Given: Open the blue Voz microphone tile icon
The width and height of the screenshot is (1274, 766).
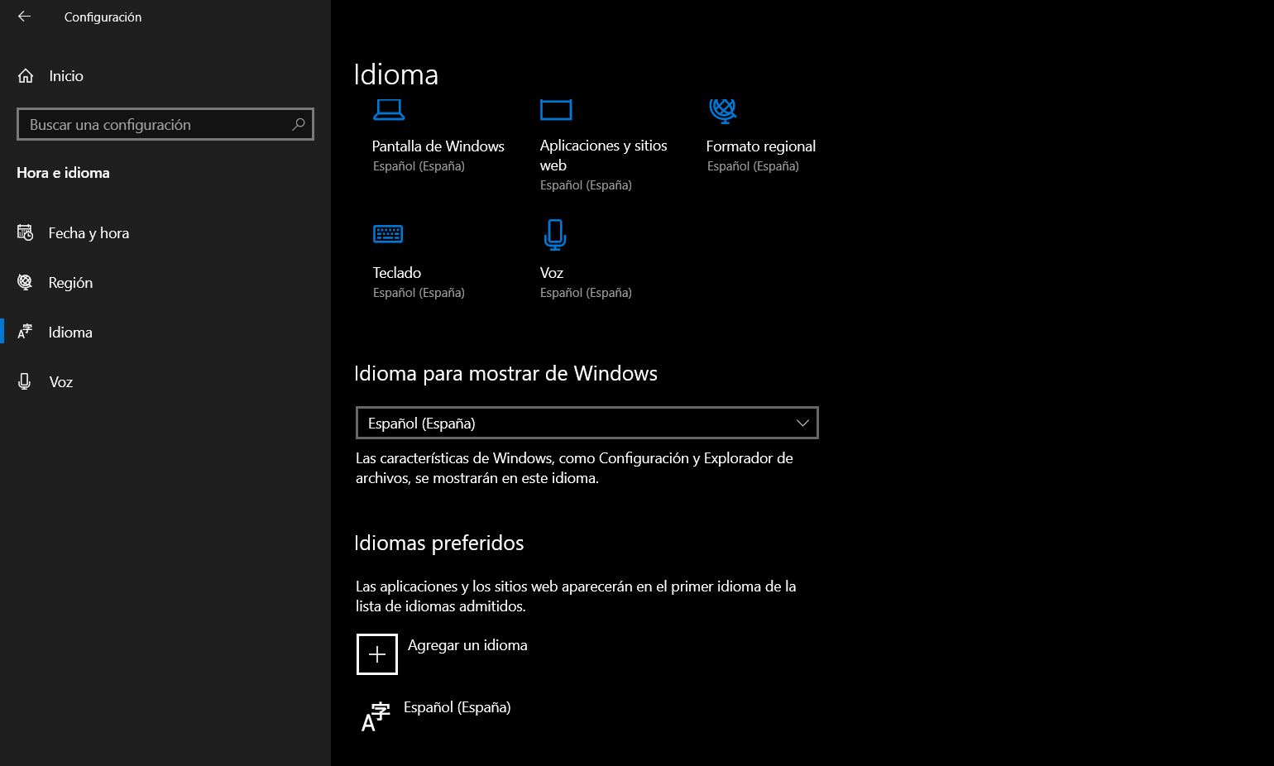Looking at the screenshot, I should click(555, 235).
